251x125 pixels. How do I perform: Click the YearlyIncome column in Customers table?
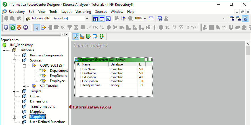[x=91, y=85]
